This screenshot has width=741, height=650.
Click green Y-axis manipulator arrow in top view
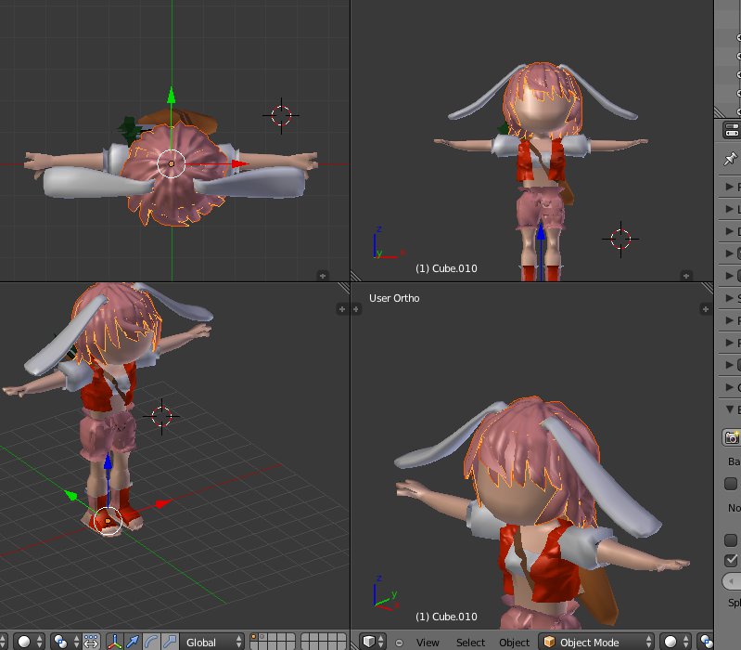pyautogui.click(x=171, y=95)
